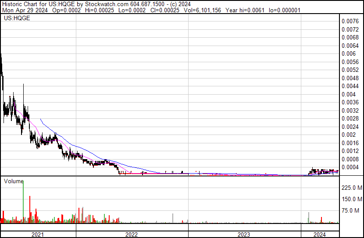Click the 'Year hi=0.0061' text
This screenshot has height=238, width=364.
point(245,10)
